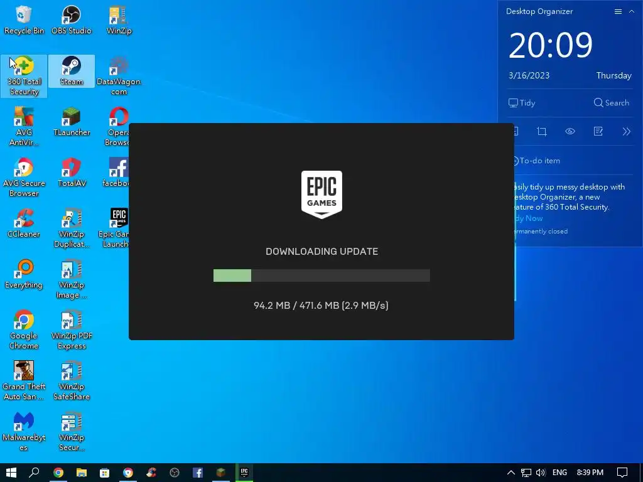Image resolution: width=643 pixels, height=482 pixels.
Task: Click the crop icon in Desktop Organizer
Action: (542, 132)
